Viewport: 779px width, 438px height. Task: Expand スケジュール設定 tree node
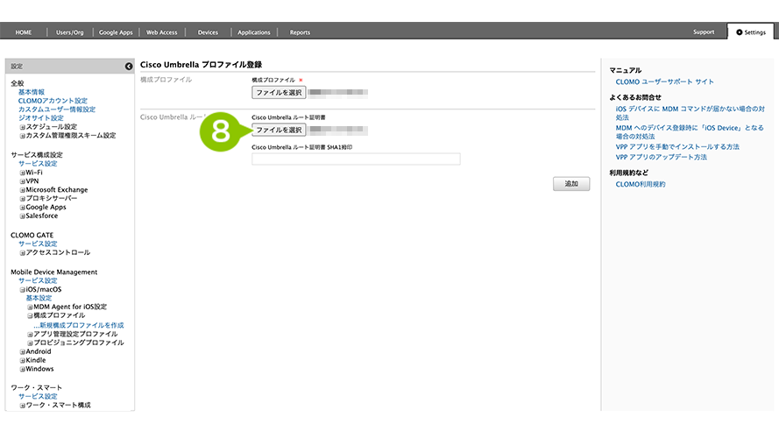click(x=23, y=127)
